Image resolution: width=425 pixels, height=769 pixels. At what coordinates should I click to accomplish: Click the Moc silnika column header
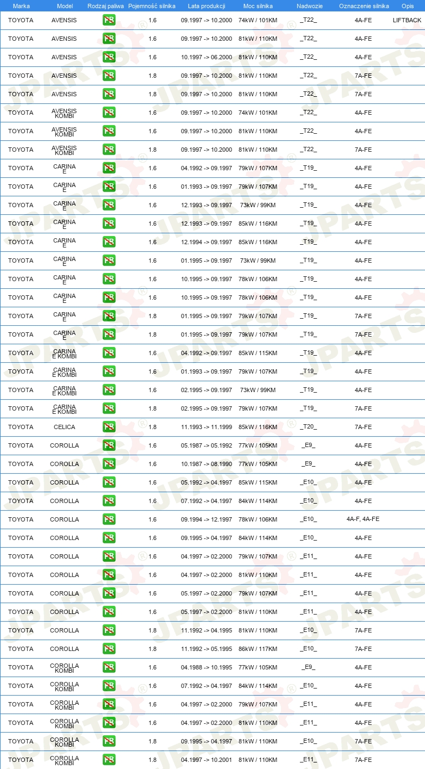click(x=258, y=6)
